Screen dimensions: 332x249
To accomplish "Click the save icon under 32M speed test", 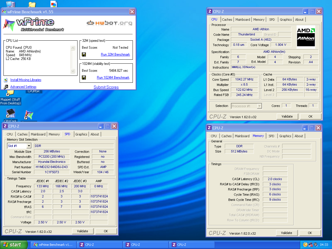I will [84, 54].
